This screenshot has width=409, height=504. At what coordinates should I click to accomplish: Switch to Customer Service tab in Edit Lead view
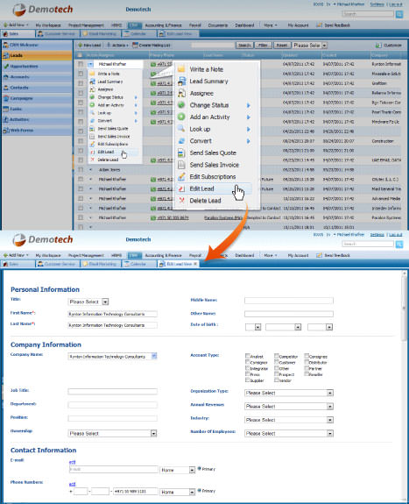tap(57, 264)
